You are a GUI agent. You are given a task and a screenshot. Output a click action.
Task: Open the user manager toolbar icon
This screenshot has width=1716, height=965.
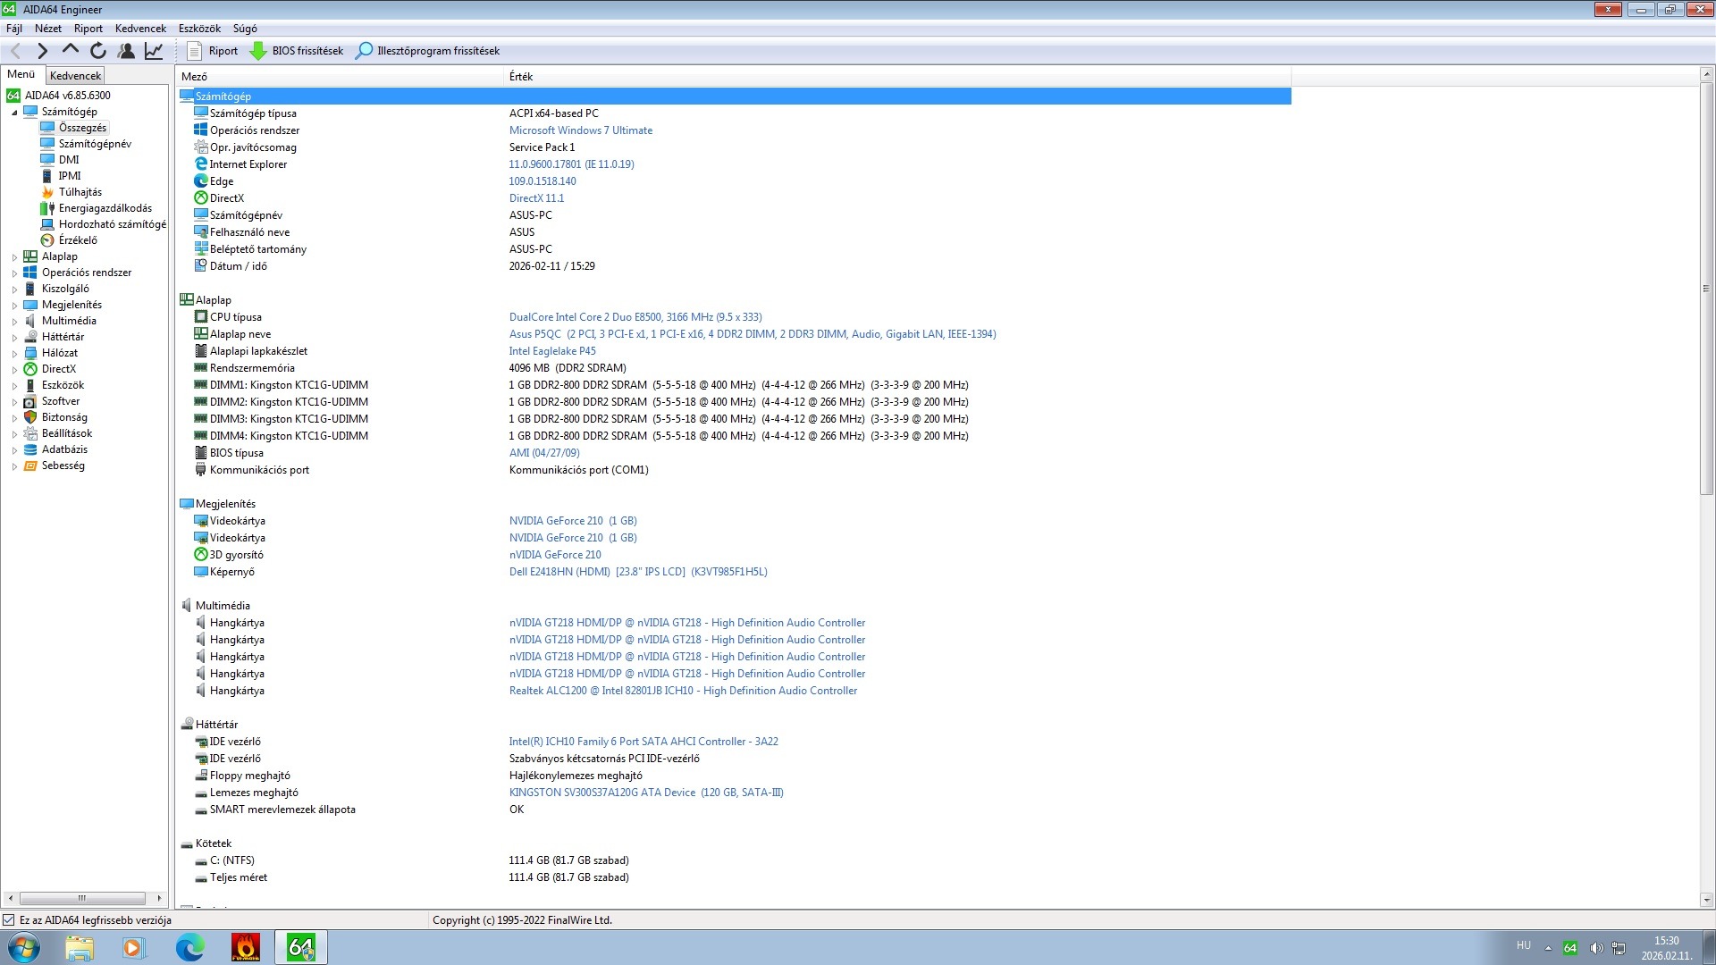point(126,51)
